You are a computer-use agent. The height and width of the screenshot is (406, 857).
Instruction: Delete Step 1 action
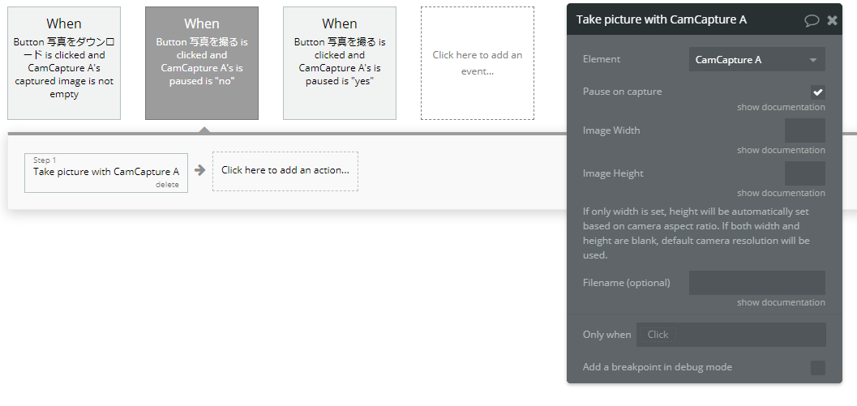tap(167, 185)
